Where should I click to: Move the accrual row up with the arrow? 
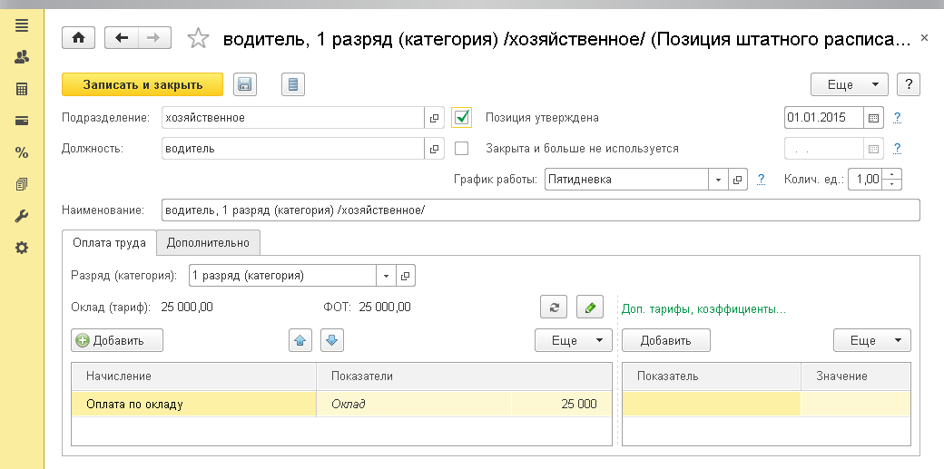pyautogui.click(x=301, y=340)
